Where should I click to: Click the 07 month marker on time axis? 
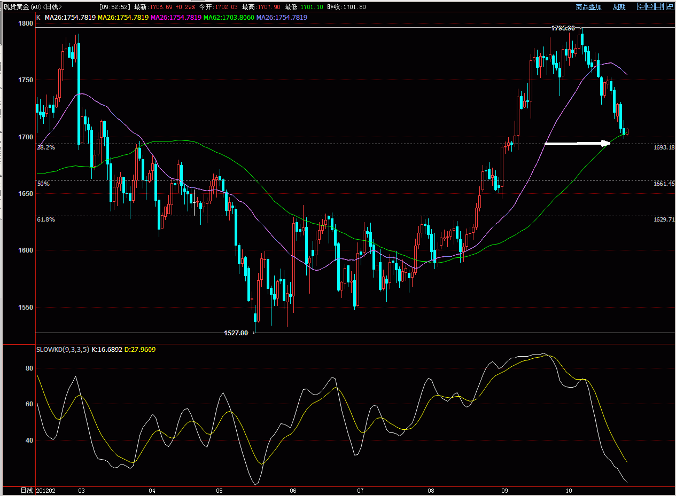360,490
